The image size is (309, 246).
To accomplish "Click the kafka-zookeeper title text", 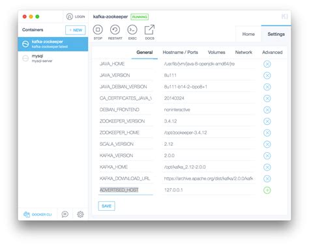I will click(110, 17).
